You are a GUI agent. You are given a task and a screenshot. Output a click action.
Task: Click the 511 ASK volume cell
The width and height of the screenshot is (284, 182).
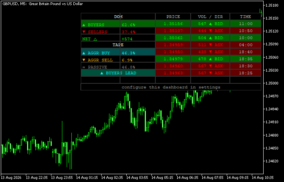pos(210,45)
